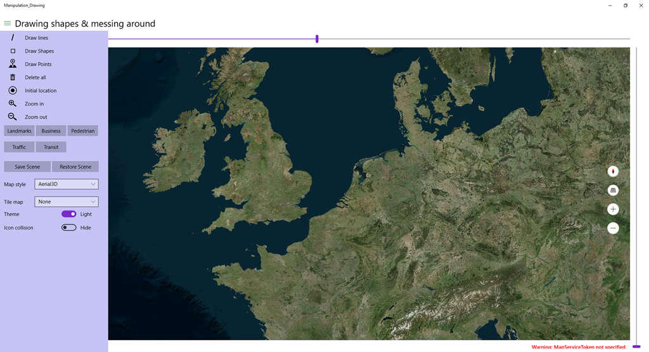Minimize the Manipulation_Drawing window
Screen dimensions: 649x352
pyautogui.click(x=610, y=5)
